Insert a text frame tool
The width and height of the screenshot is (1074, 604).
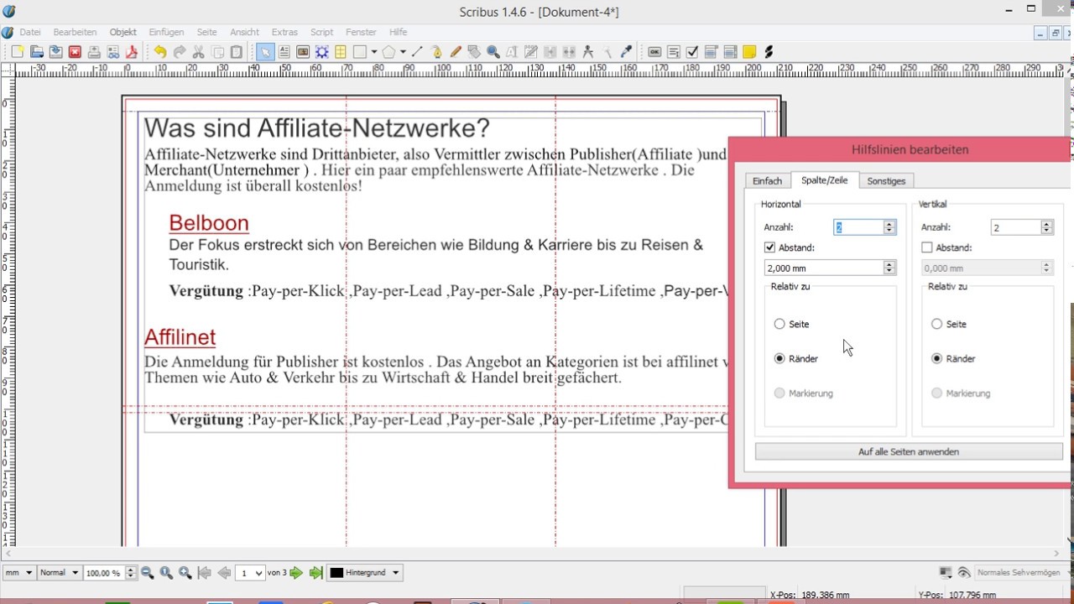[x=284, y=52]
